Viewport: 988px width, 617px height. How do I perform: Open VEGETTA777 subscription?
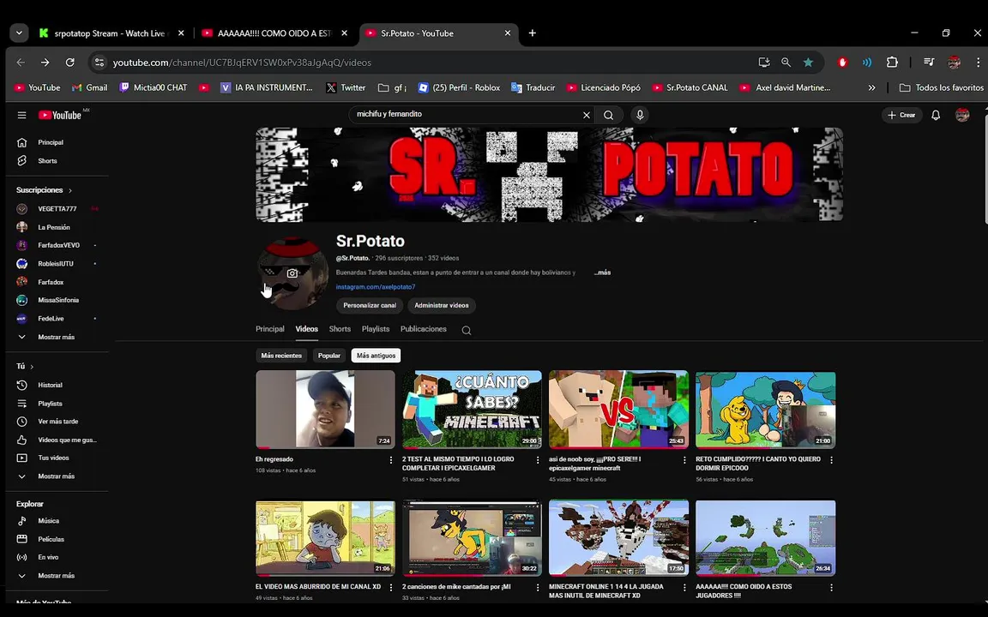(57, 208)
